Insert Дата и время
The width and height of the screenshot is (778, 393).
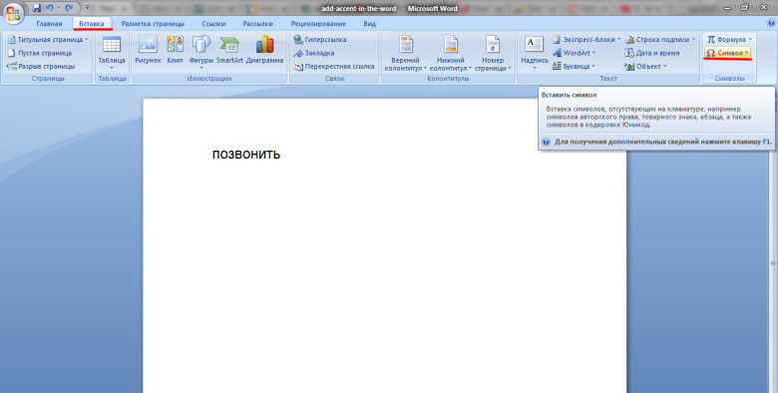coord(652,53)
